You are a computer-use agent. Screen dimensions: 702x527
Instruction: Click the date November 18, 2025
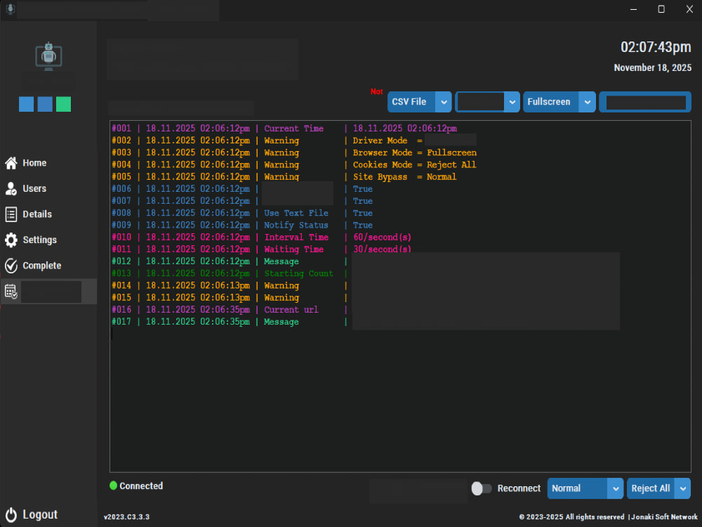[x=653, y=67]
